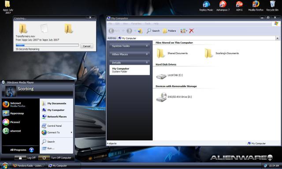Click 'Files Stored on This Computer' header
Image resolution: width=282 pixels, height=169 pixels.
(x=174, y=43)
